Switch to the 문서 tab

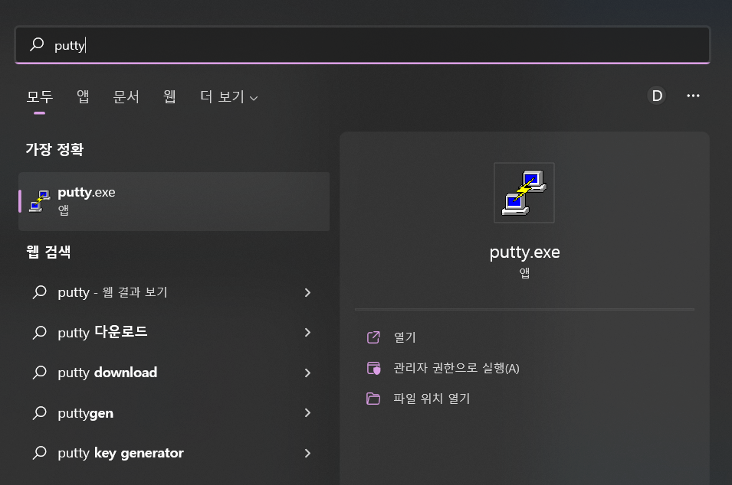[x=126, y=96]
